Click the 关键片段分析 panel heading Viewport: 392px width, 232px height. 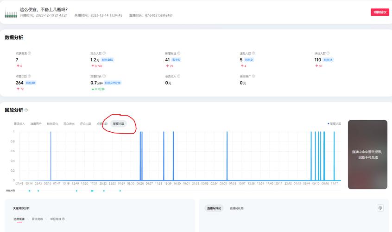tap(21, 208)
